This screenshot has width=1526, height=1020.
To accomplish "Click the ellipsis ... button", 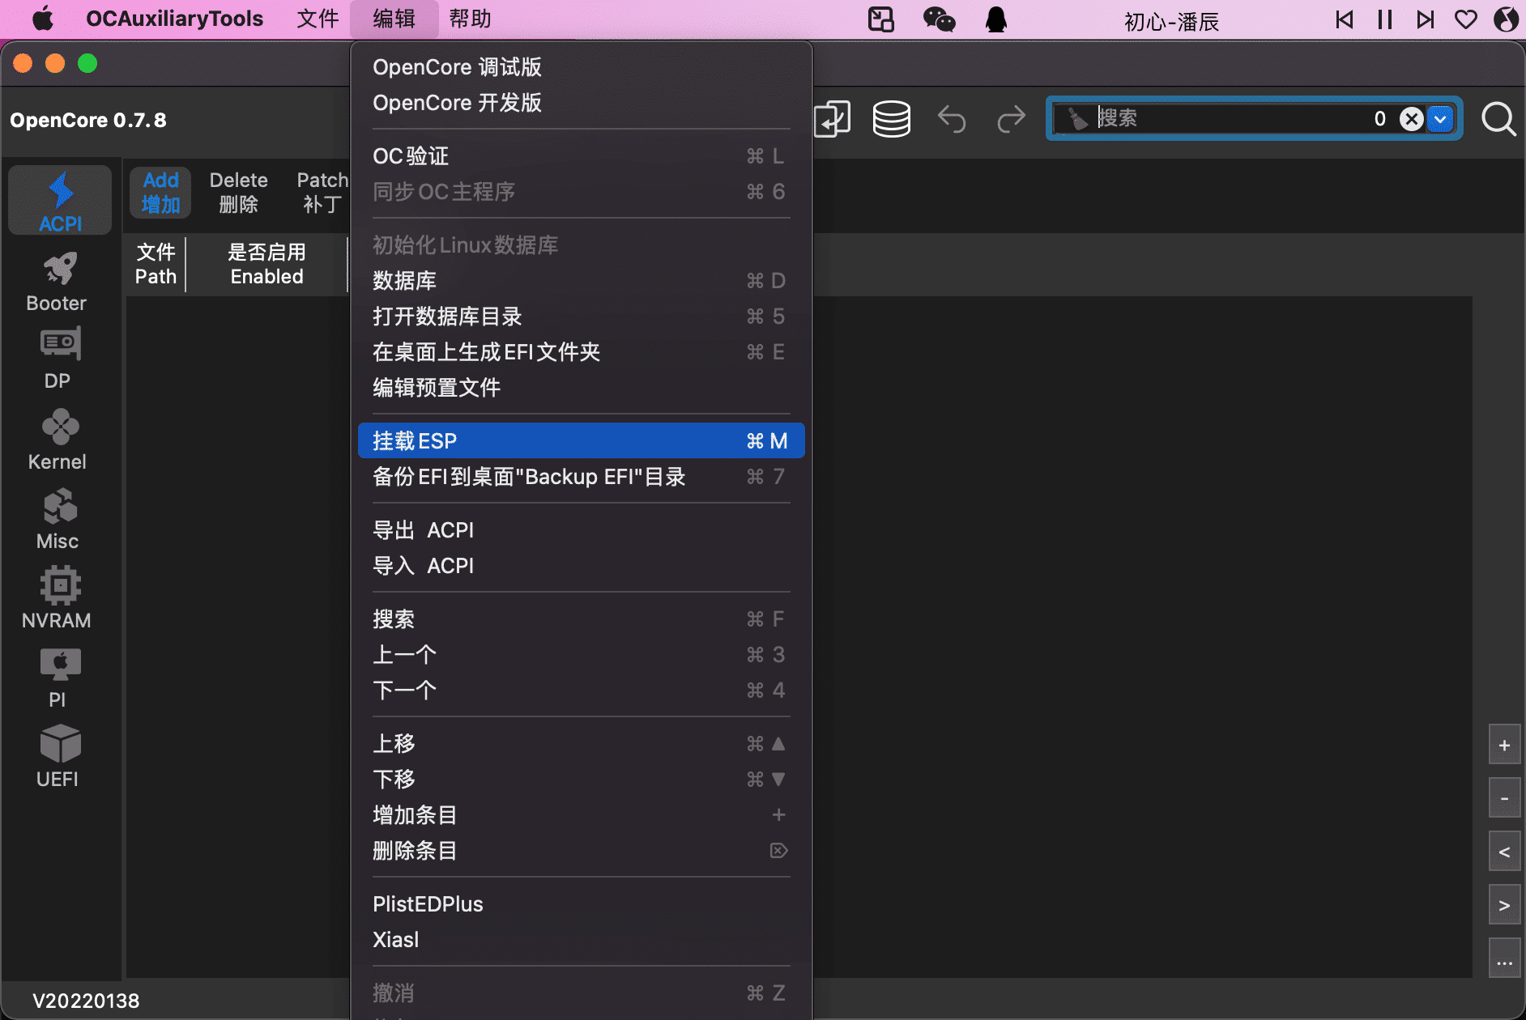I will 1504,959.
